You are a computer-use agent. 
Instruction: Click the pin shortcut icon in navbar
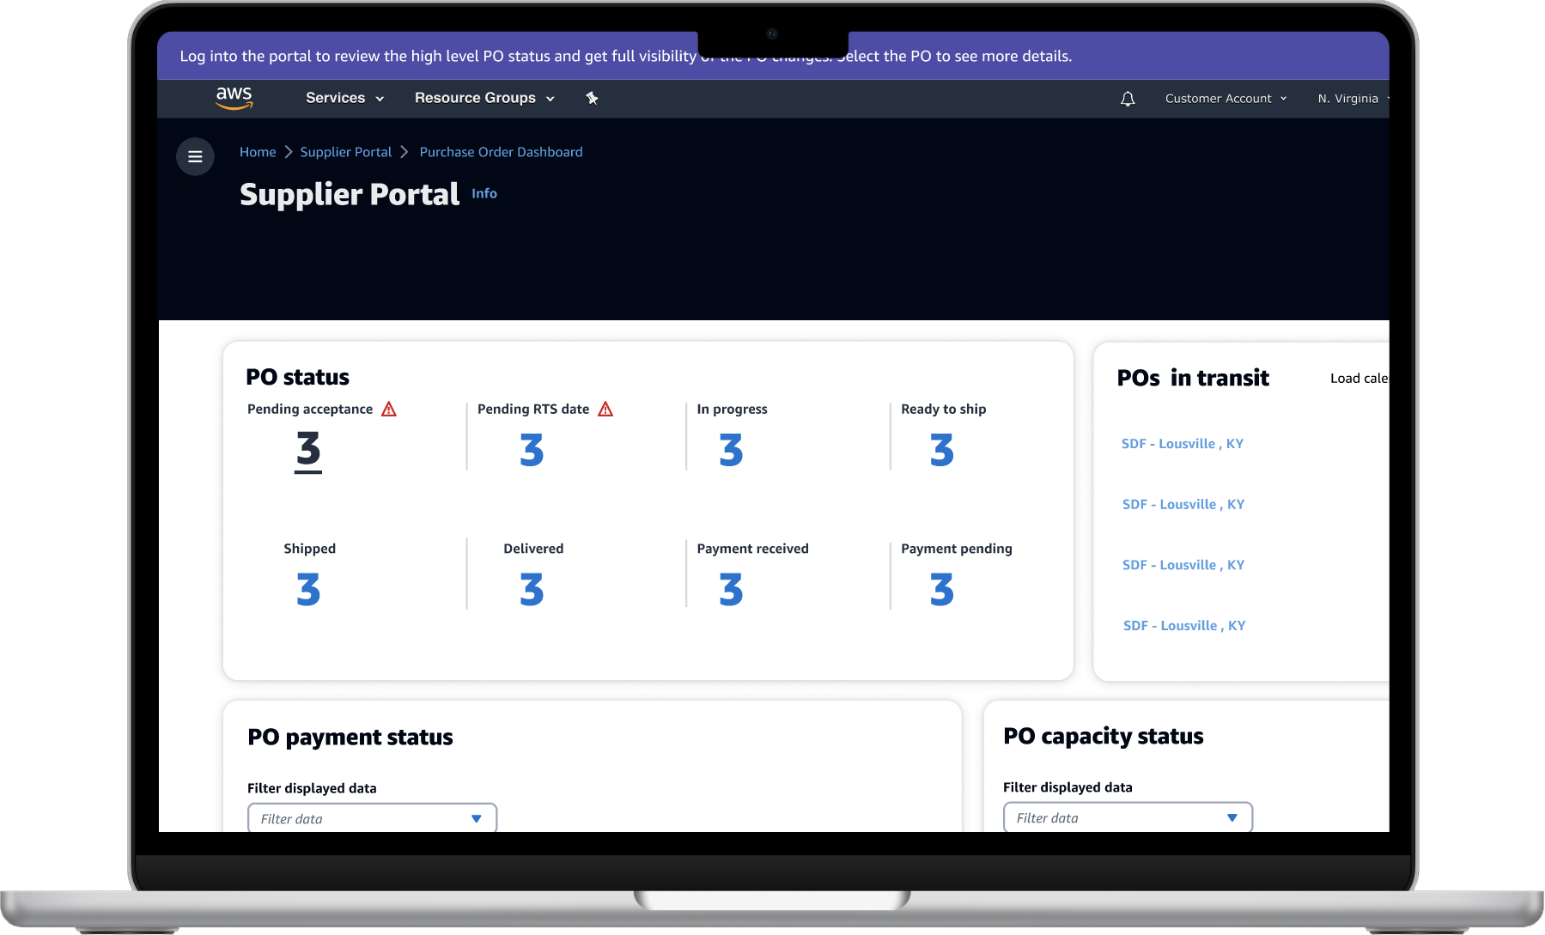[x=592, y=98]
